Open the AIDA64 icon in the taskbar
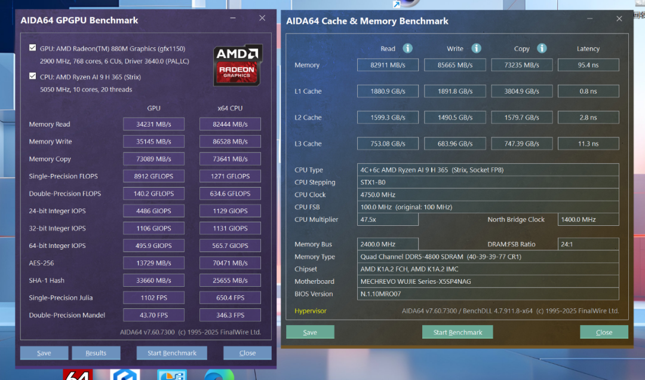This screenshot has height=380, width=645. point(78,375)
